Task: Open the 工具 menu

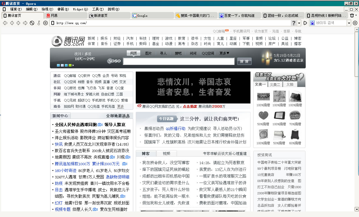Action: coord(98,9)
